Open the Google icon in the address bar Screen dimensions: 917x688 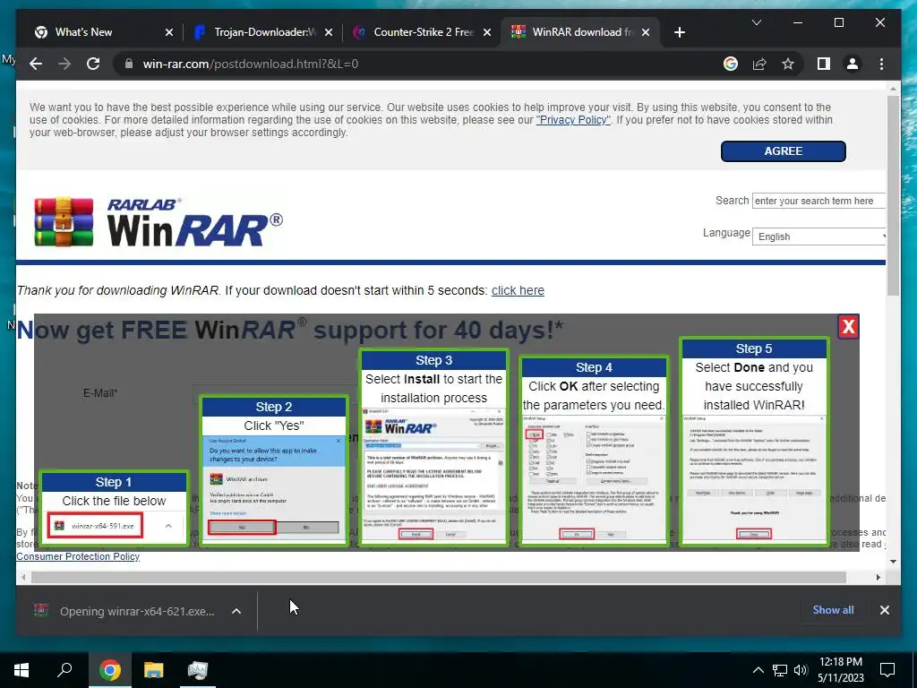coord(731,64)
